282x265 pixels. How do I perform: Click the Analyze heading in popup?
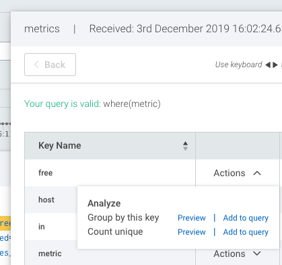click(x=104, y=203)
